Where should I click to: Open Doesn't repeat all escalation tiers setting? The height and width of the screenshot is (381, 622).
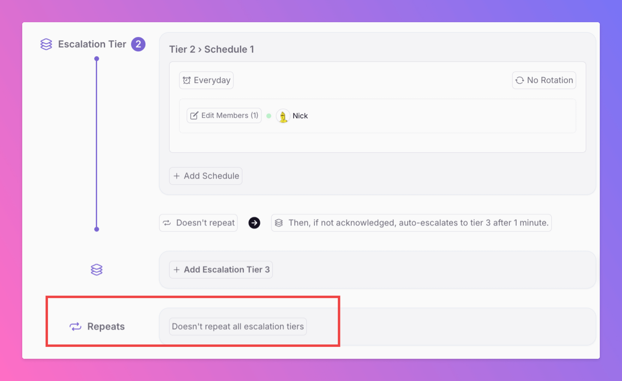238,326
